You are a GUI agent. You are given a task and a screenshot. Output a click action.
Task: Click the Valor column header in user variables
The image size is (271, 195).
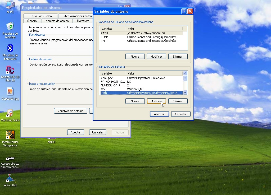tap(154, 29)
